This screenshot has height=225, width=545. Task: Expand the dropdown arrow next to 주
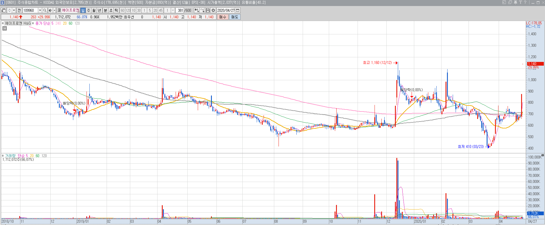14,10
